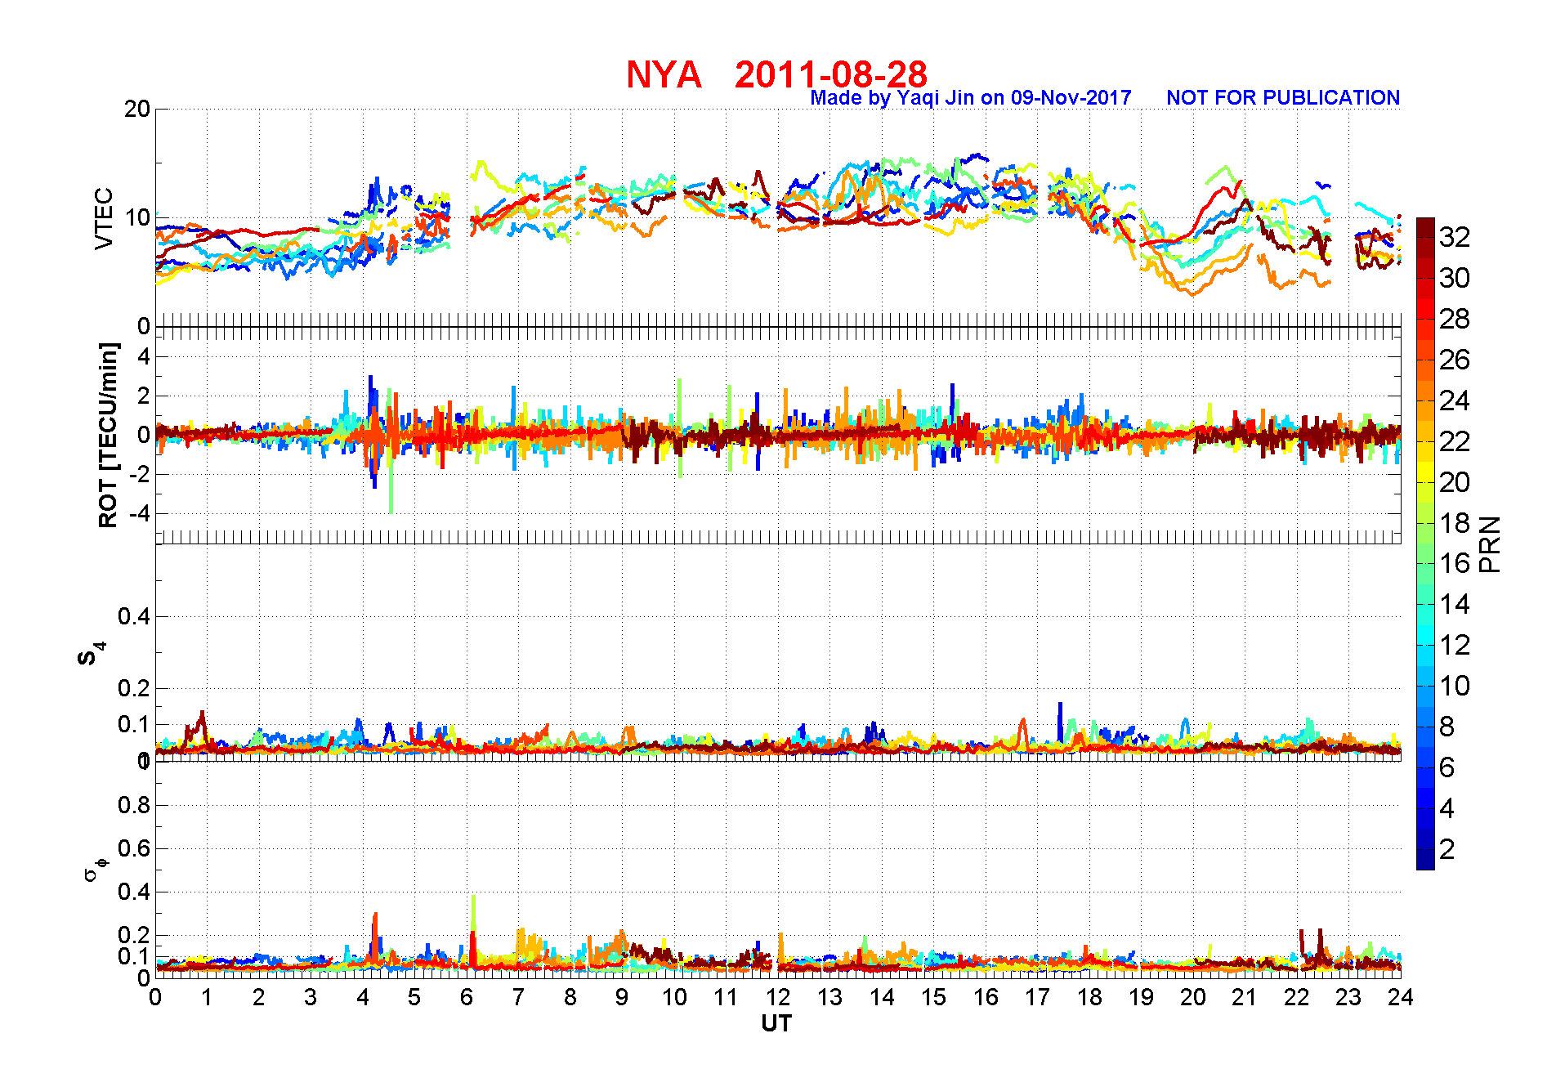Click ROT axis tick label '-4'
Image resolution: width=1556 pixels, height=1087 pixels.
tap(141, 513)
